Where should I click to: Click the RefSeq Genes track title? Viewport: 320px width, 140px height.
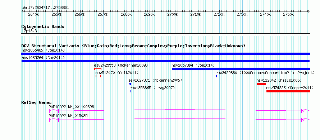click(x=36, y=102)
